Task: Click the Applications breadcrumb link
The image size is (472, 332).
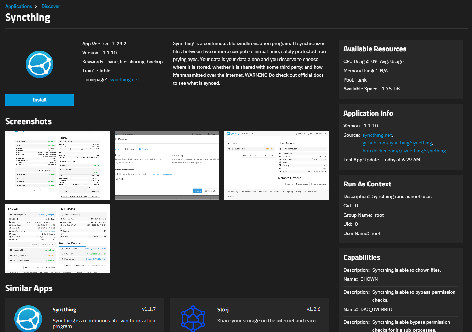Action: coord(18,6)
